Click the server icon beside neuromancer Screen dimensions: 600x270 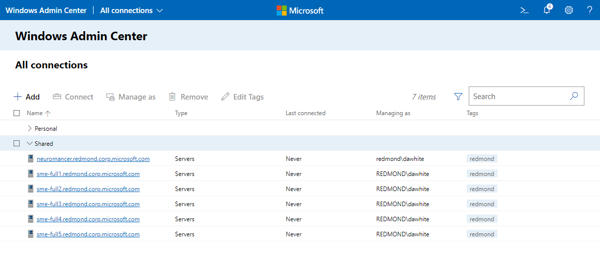pos(31,158)
